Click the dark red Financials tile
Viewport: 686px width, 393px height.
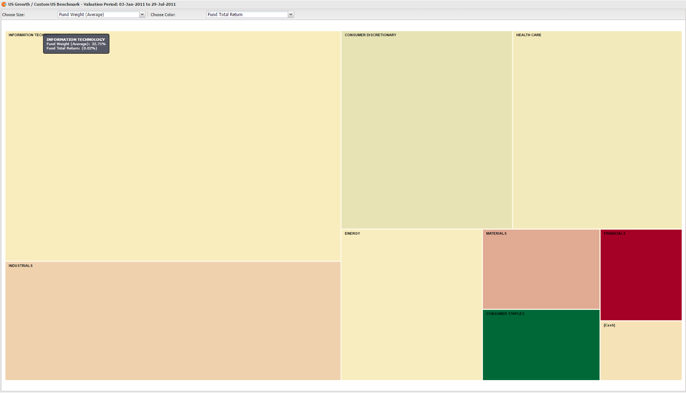(641, 276)
